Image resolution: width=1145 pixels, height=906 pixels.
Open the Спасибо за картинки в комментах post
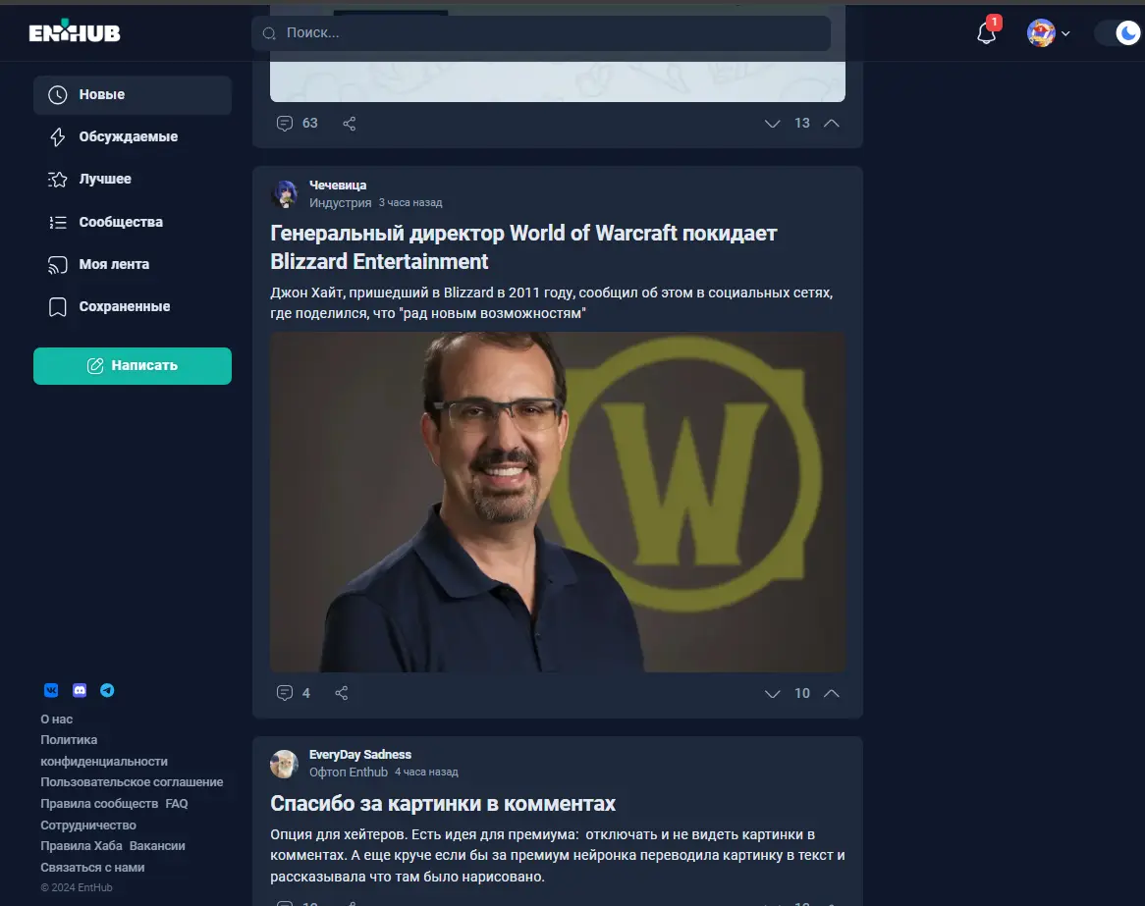(x=443, y=804)
